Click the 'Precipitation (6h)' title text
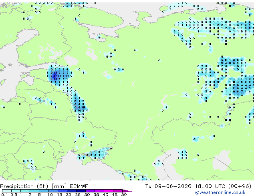 24,186
